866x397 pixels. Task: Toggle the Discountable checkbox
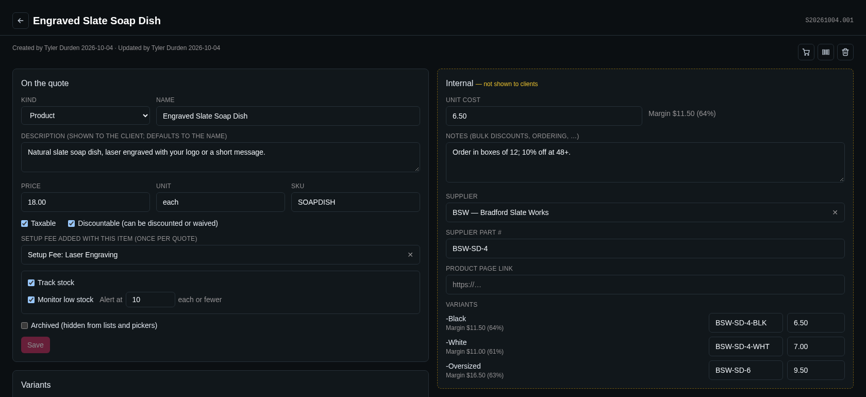72,223
